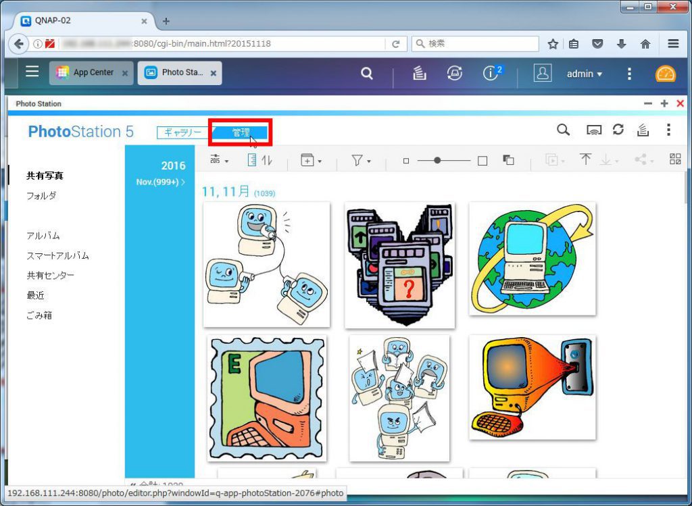Image resolution: width=692 pixels, height=506 pixels.
Task: Click the multi-select overlapping squares icon
Action: coord(508,159)
